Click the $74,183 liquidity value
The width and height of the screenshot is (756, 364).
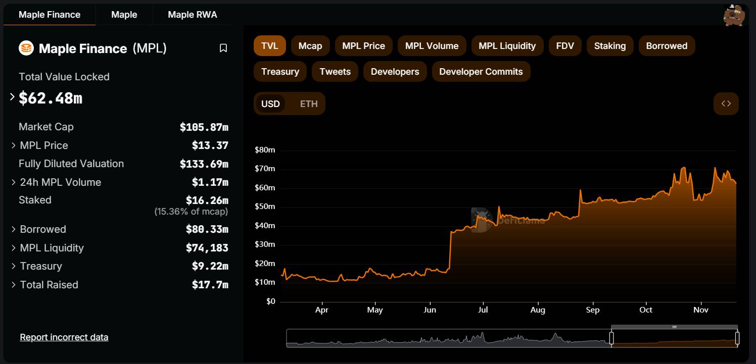[207, 248]
